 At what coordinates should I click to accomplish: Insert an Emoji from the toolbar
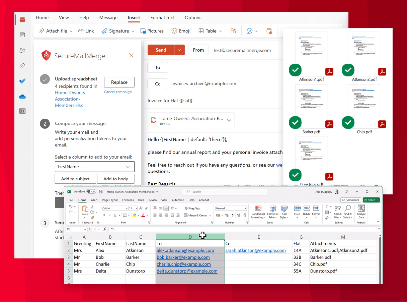pos(181,31)
